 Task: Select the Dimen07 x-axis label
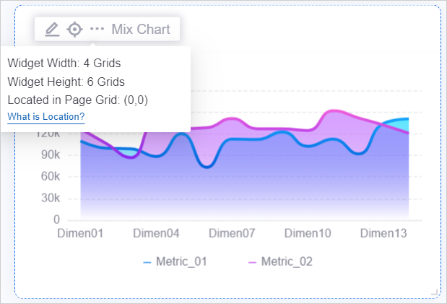click(x=232, y=233)
